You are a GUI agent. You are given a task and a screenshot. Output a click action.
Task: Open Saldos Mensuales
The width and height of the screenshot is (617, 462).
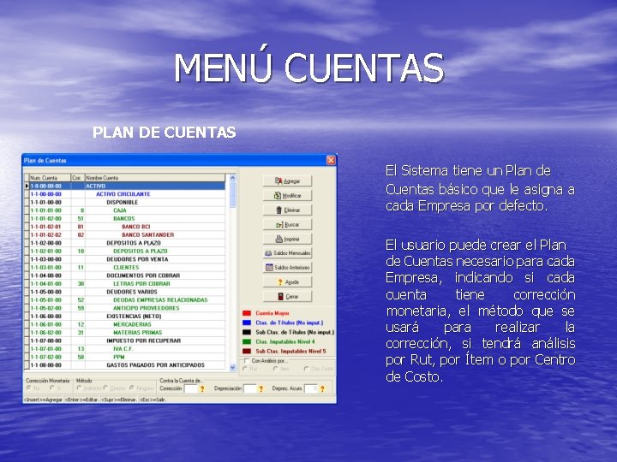click(287, 253)
